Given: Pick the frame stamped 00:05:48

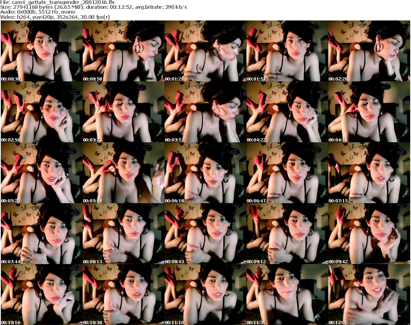Looking at the screenshot, I should (124, 173).
